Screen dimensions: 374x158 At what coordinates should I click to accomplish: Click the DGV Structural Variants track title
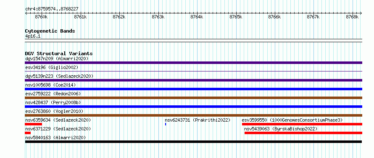click(59, 54)
